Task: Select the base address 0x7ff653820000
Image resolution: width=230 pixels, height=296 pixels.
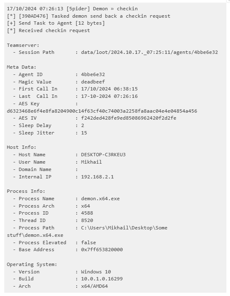Action: [x=102, y=250]
